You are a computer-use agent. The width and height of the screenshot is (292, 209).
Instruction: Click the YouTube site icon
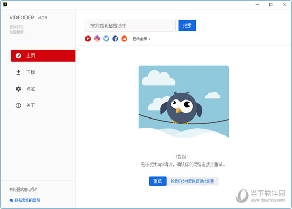pos(88,39)
